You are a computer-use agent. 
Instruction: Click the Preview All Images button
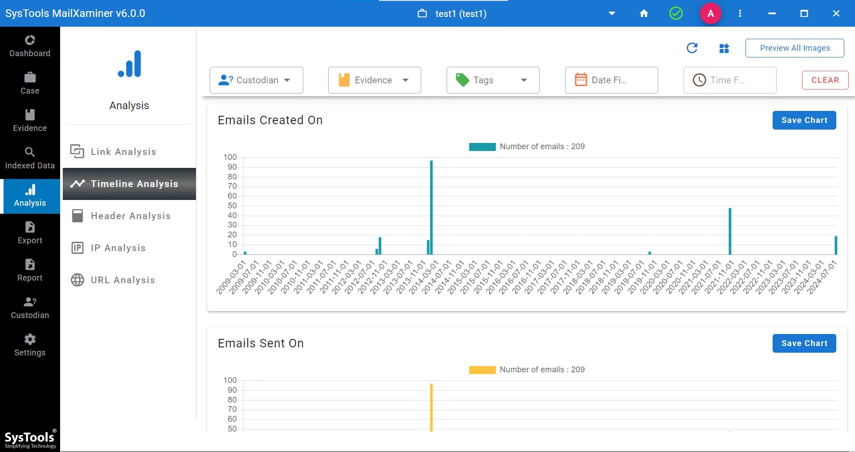(x=795, y=48)
